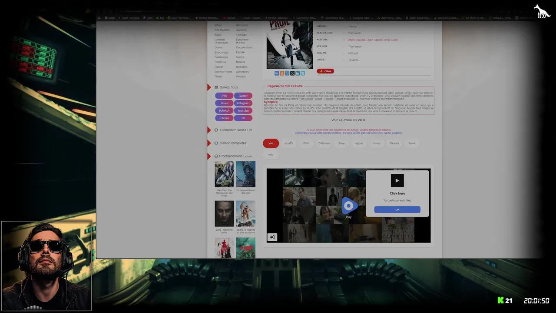556x313 pixels.
Task: Open the Tutorial pill button
Action: [x=224, y=118]
